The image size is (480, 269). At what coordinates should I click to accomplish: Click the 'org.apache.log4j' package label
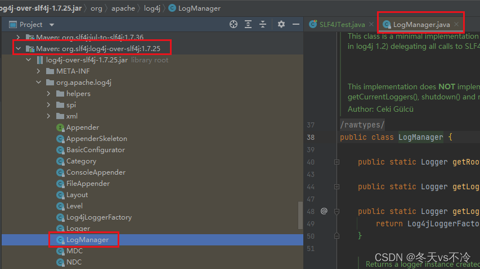click(84, 83)
